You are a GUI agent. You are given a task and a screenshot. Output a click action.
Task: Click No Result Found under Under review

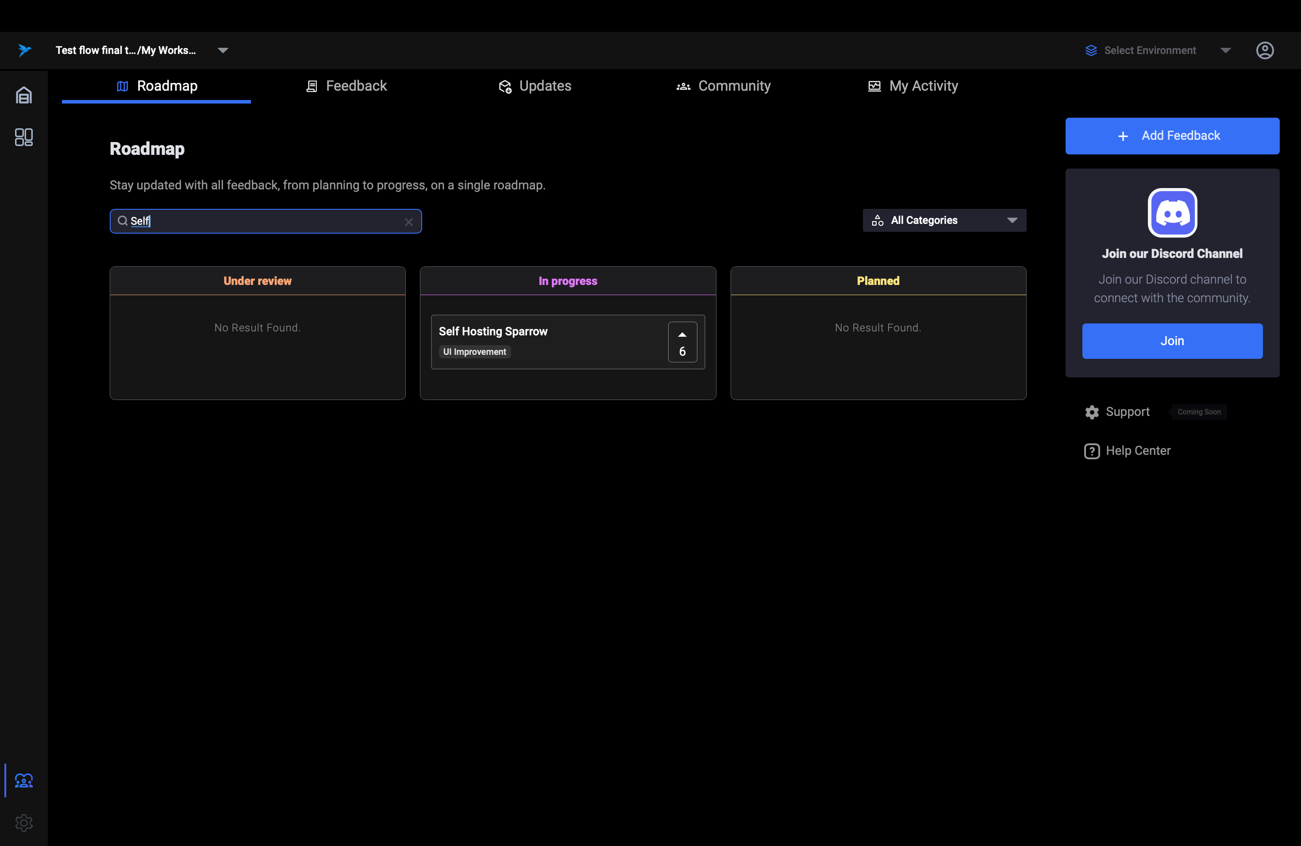(258, 328)
